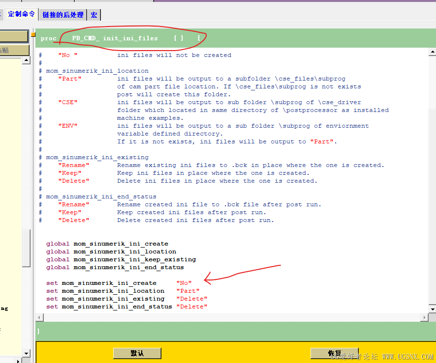Open the 链接的后处理 tab
The image size is (436, 363).
(63, 15)
